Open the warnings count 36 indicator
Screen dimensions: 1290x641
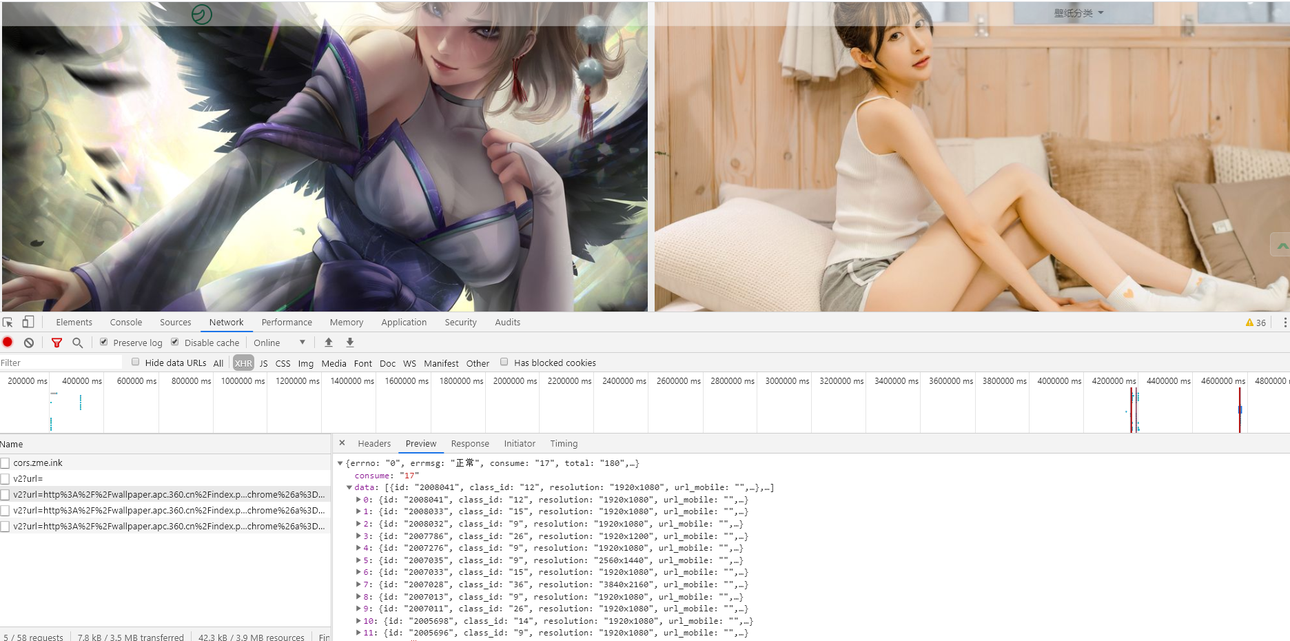coord(1256,323)
